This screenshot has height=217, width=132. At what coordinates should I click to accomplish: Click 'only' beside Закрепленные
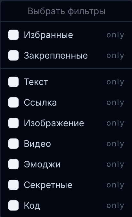115,56
